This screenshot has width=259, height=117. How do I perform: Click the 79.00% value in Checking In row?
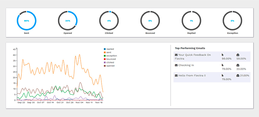tap(226, 69)
